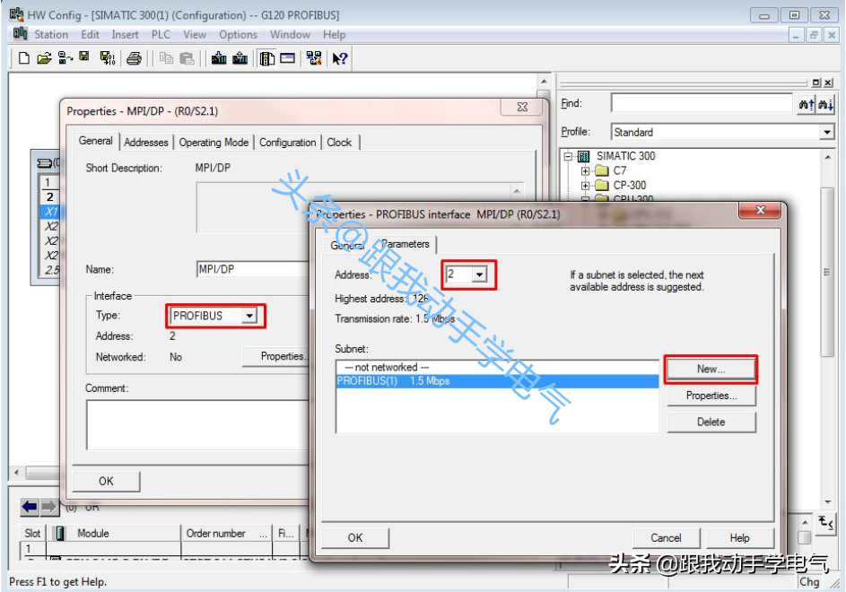Open the Address dropdown showing 2
Image resolution: width=846 pixels, height=592 pixels.
click(x=480, y=274)
